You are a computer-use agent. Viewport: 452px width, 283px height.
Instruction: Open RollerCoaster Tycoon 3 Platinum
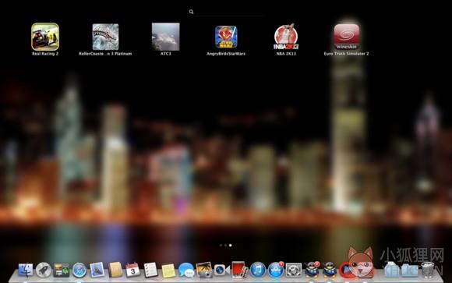[105, 37]
